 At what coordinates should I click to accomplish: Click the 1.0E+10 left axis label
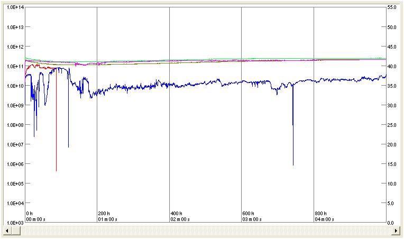(x=15, y=86)
